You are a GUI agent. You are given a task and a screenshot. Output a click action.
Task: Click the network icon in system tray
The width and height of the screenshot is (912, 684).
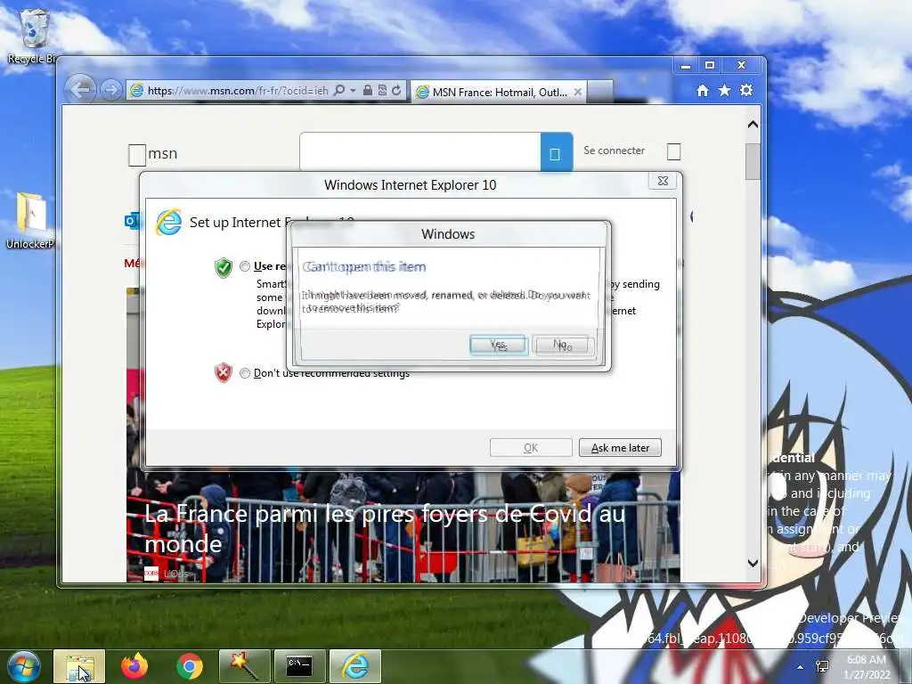[x=822, y=666]
